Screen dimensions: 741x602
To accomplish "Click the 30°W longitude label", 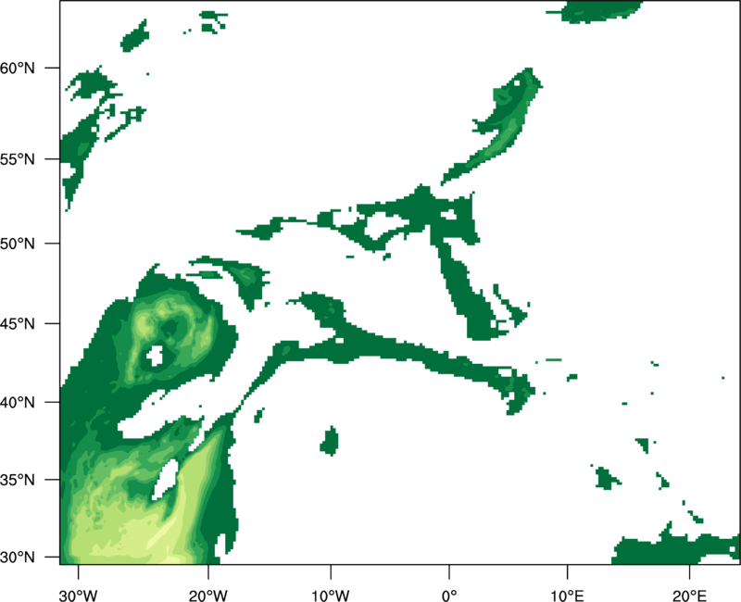I will [79, 596].
